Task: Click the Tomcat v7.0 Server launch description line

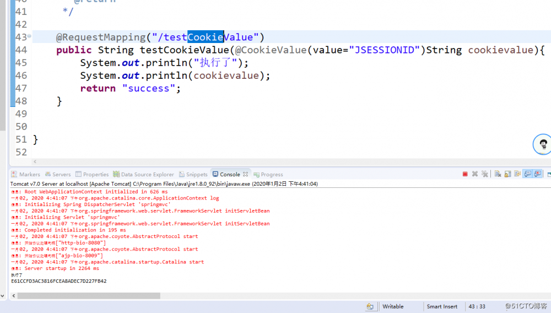Action: (164, 184)
